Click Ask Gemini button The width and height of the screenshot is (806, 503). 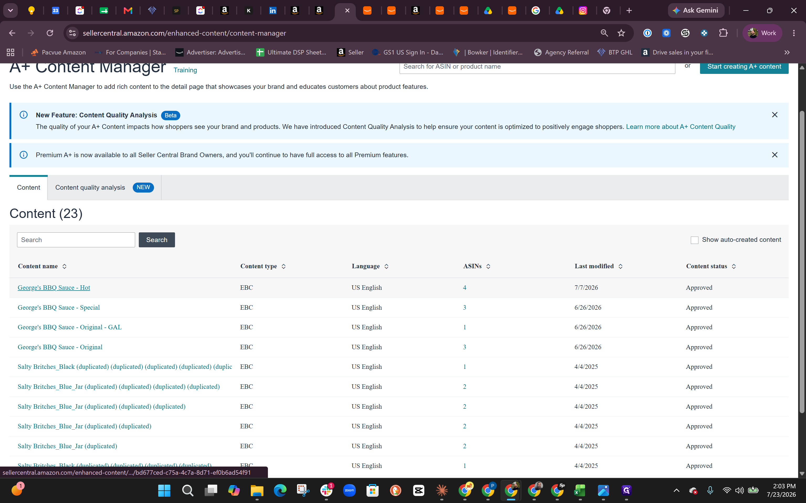pyautogui.click(x=696, y=11)
